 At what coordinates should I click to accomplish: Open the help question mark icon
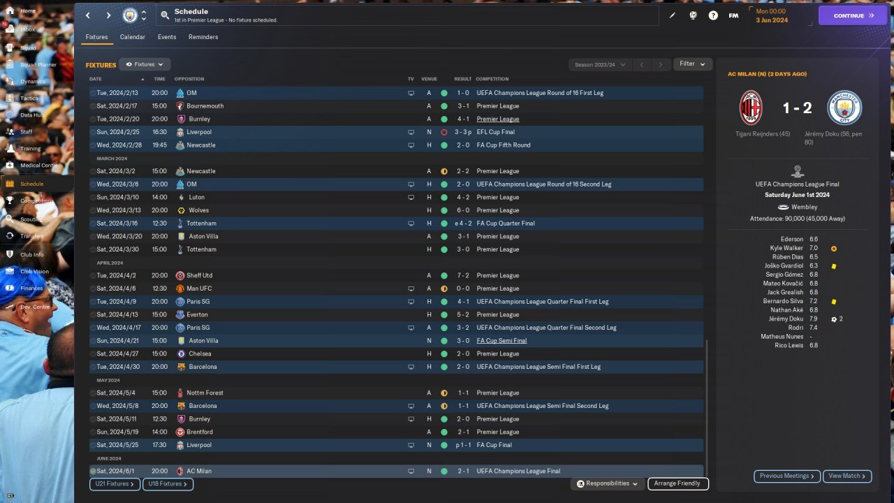coord(713,15)
